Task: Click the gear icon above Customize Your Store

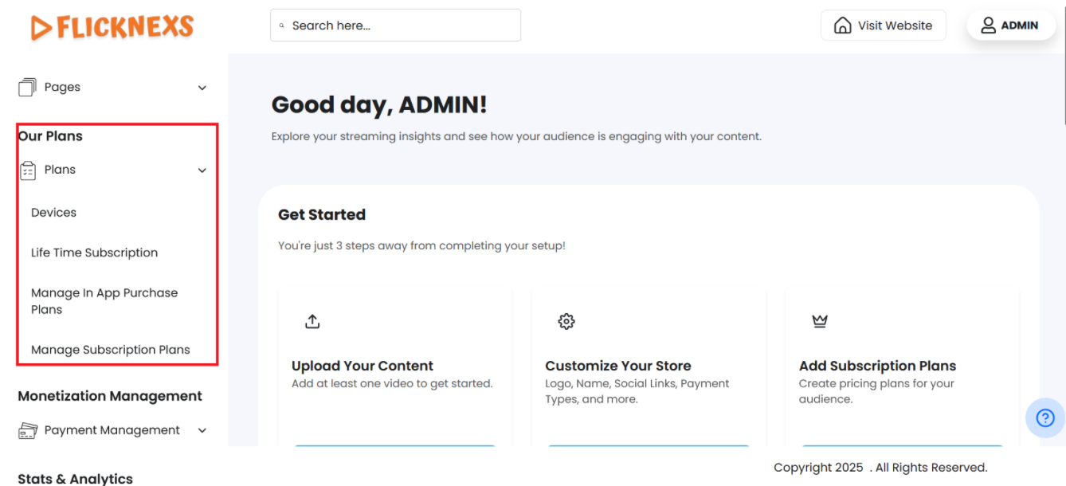Action: click(x=566, y=321)
